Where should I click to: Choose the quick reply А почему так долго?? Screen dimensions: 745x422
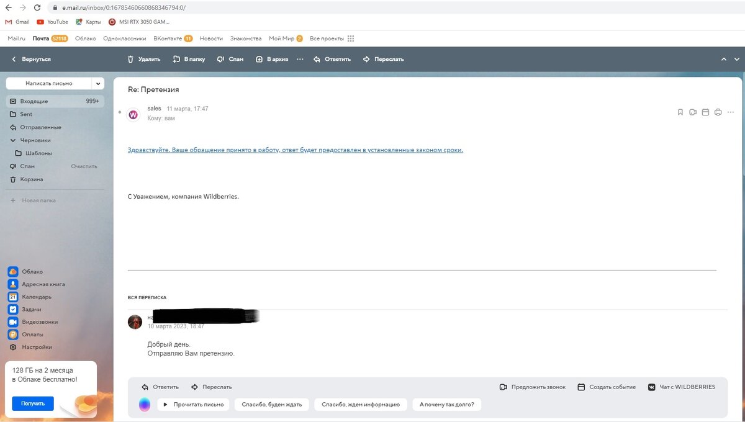(447, 405)
